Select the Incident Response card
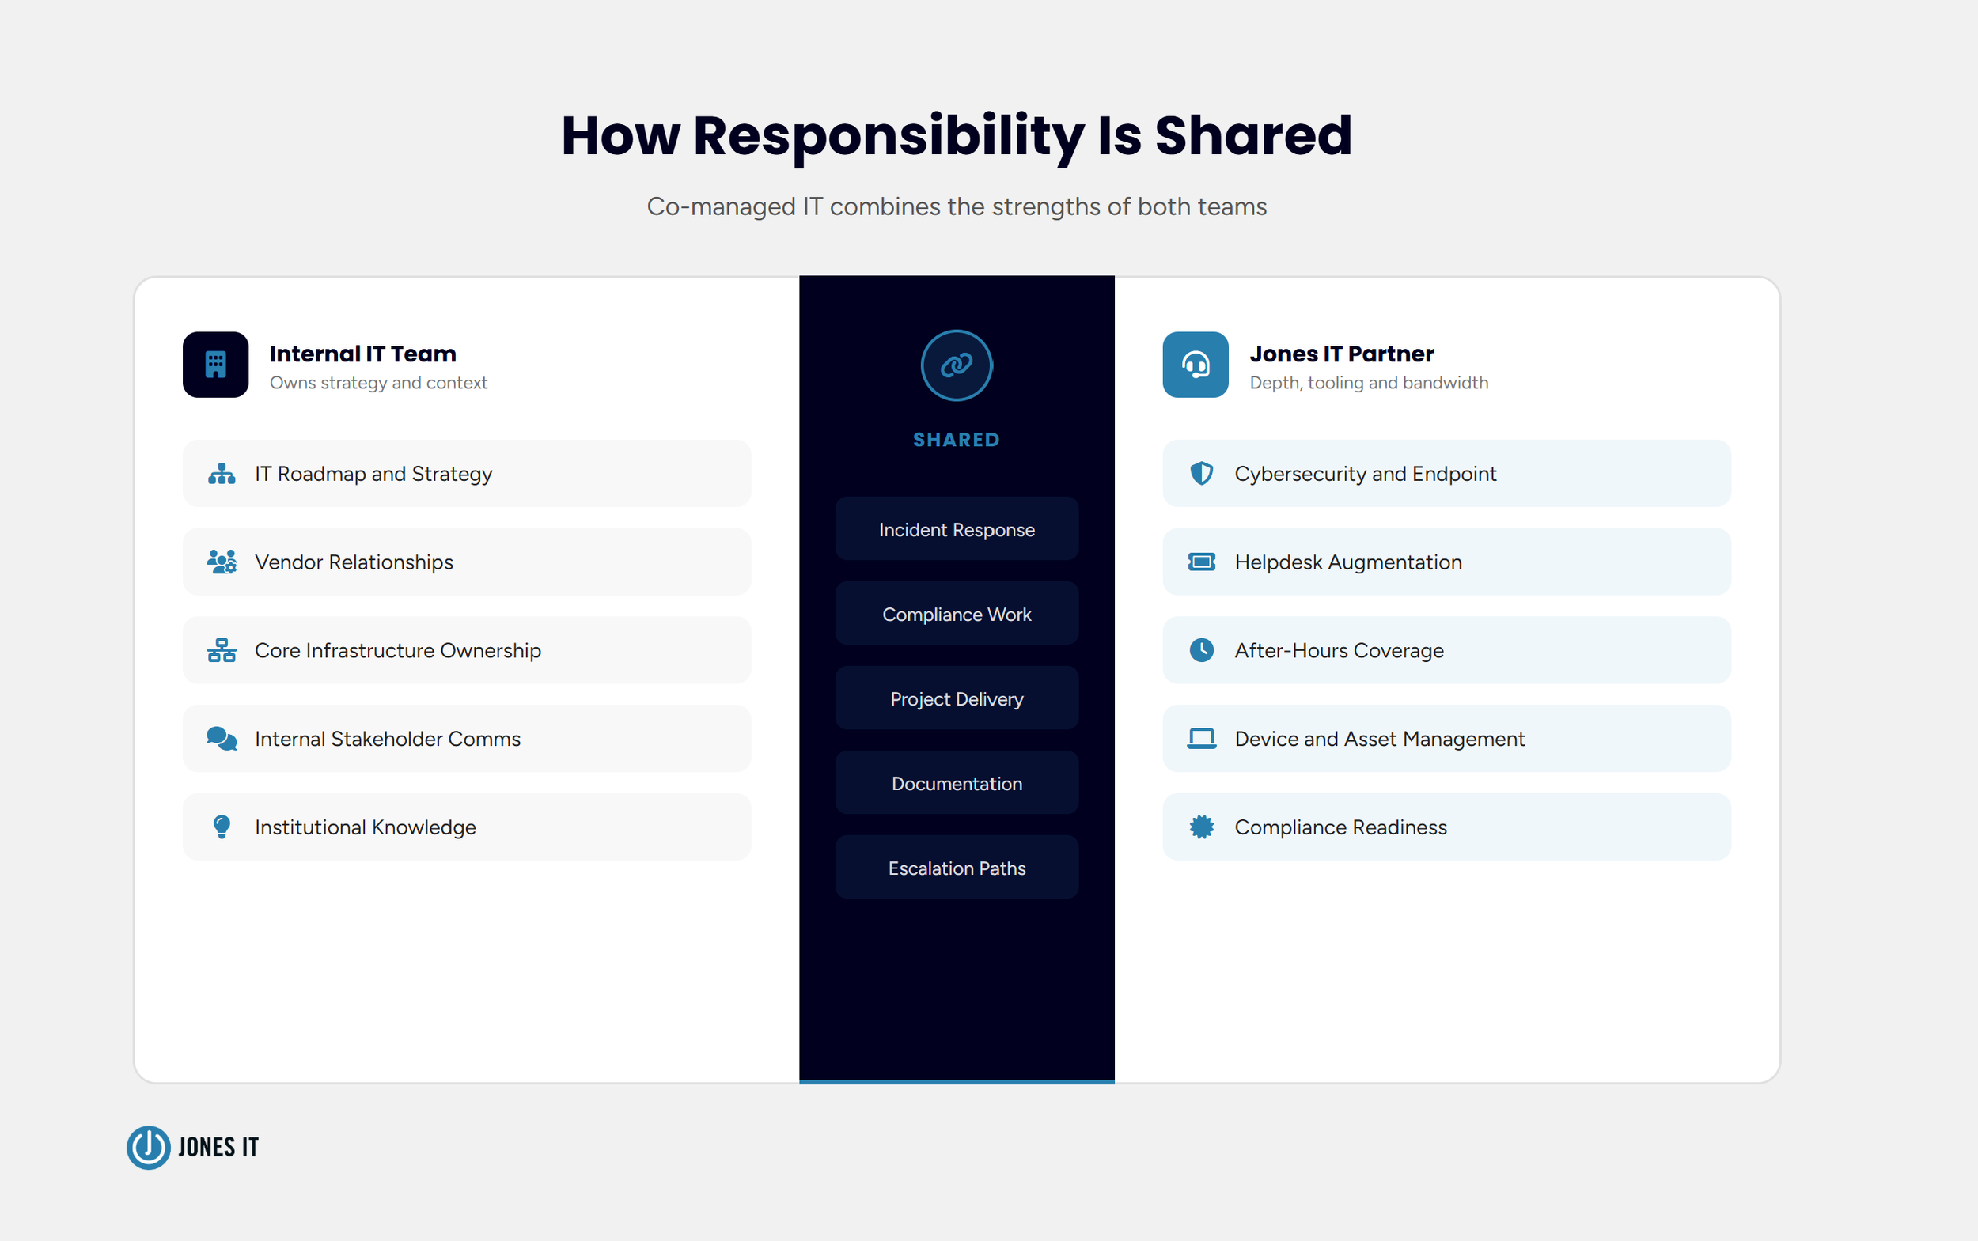This screenshot has width=1978, height=1241. 957,529
